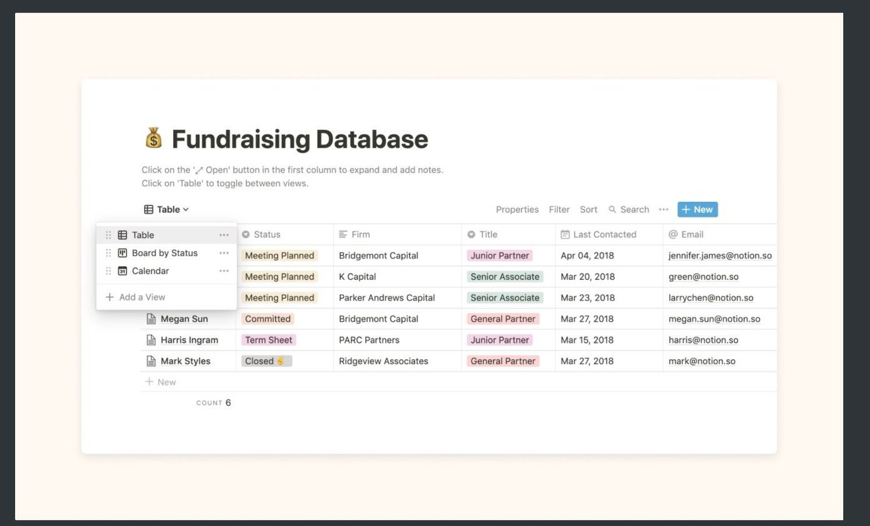Open the Filter options
The image size is (870, 526).
click(559, 209)
